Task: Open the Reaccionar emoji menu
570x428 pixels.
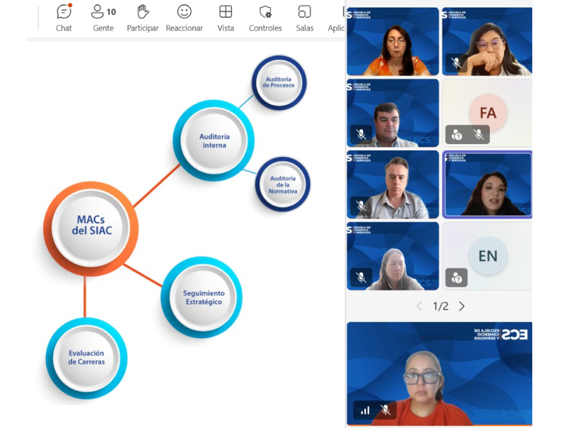Action: (184, 18)
